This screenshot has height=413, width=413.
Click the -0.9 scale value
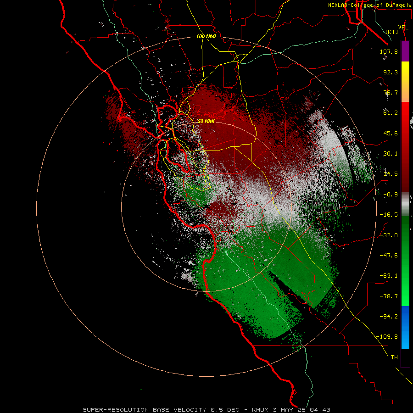pos(391,195)
